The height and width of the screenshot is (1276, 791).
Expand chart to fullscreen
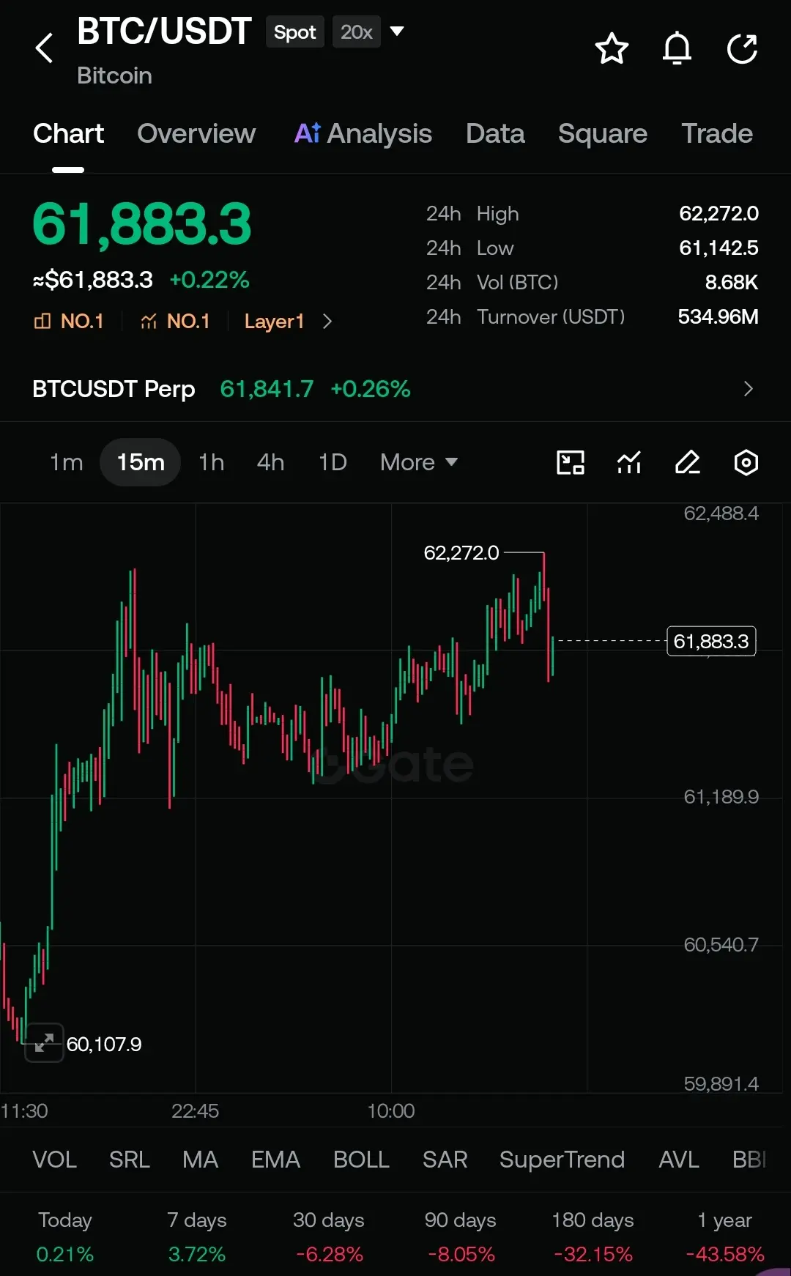click(x=44, y=1042)
